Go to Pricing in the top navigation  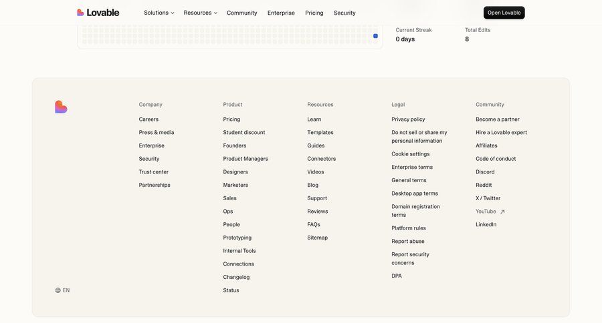314,13
